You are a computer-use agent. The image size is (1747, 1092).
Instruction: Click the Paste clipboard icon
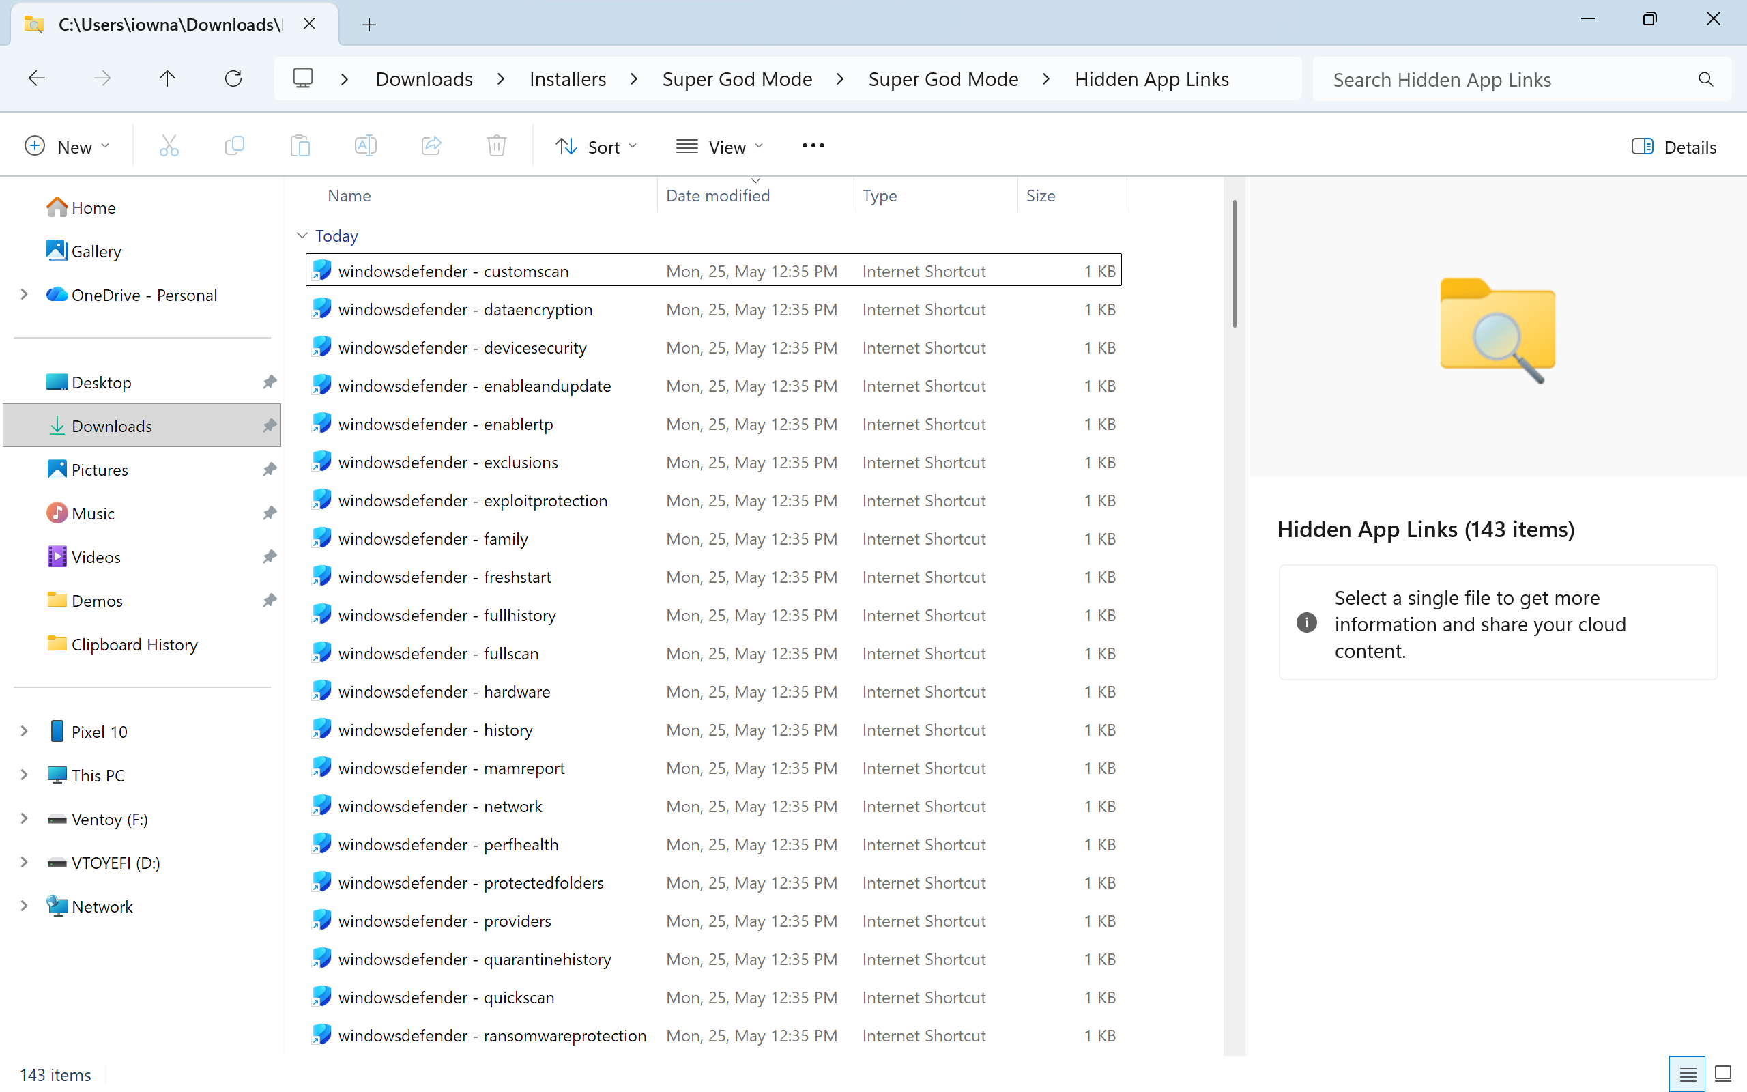coord(300,147)
